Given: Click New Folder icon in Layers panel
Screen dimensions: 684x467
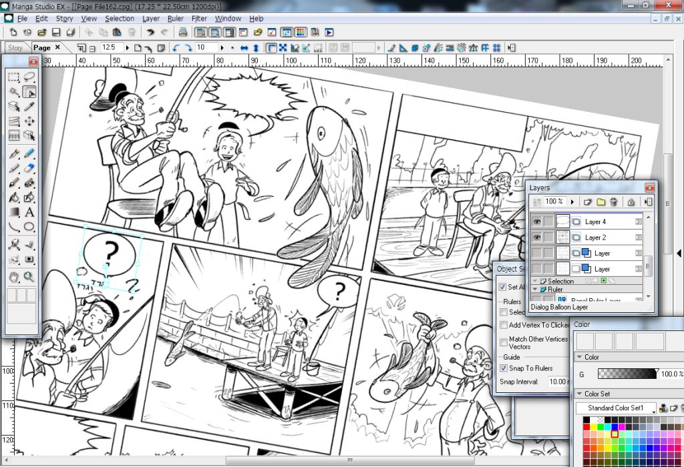Looking at the screenshot, I should (x=601, y=201).
